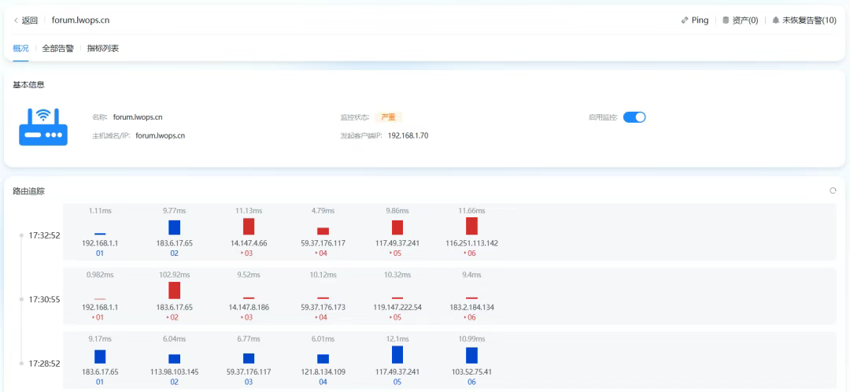Refresh the 路由追踪 panel
Image resolution: width=850 pixels, height=392 pixels.
point(833,190)
